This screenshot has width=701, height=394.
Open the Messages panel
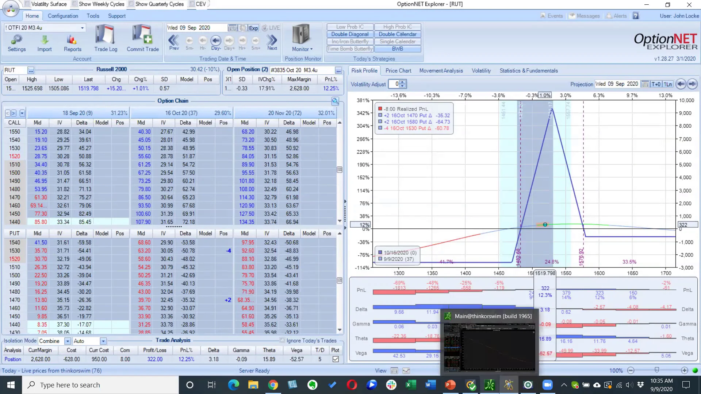pos(585,16)
